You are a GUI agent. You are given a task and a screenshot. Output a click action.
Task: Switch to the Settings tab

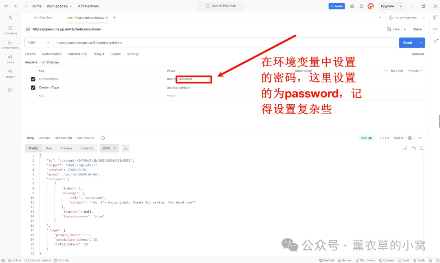[x=133, y=54]
